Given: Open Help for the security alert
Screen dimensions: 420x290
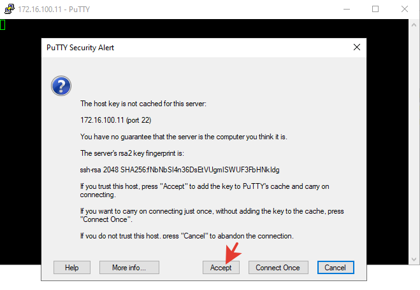Looking at the screenshot, I should pyautogui.click(x=72, y=268).
